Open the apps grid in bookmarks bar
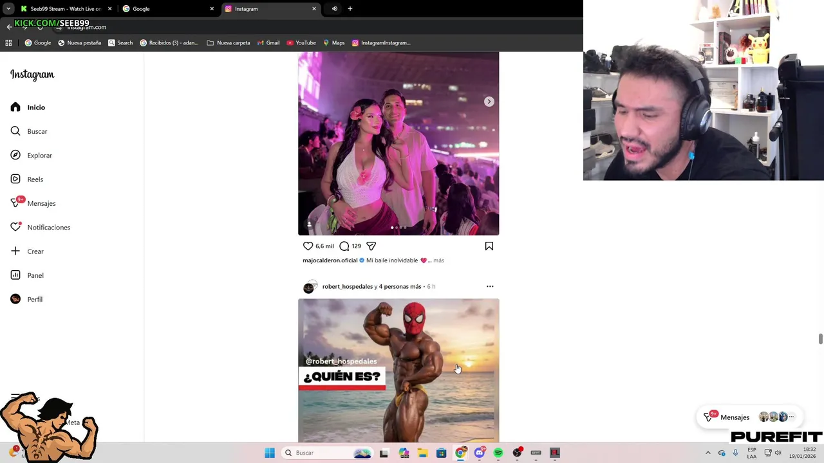 pos(8,42)
